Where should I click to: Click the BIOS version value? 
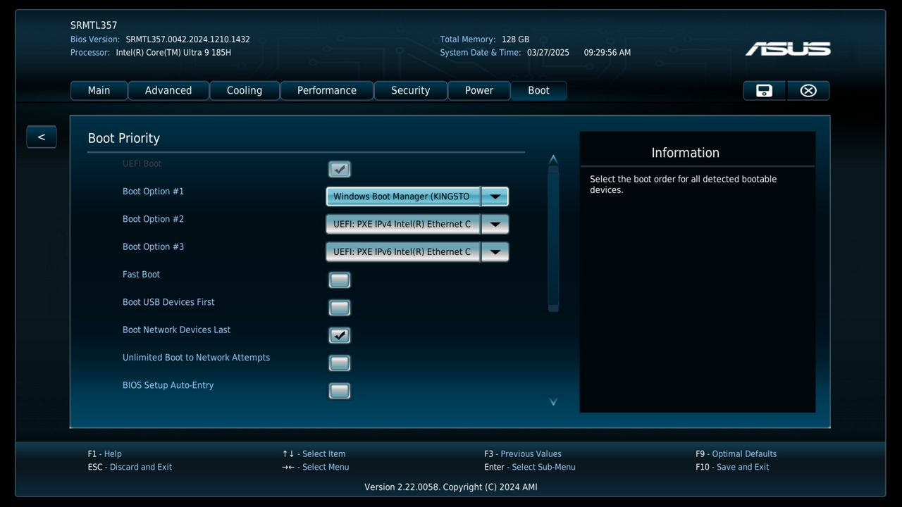click(x=187, y=39)
